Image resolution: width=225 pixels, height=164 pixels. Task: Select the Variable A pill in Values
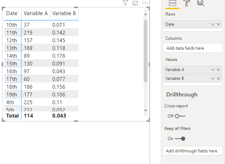(192, 70)
